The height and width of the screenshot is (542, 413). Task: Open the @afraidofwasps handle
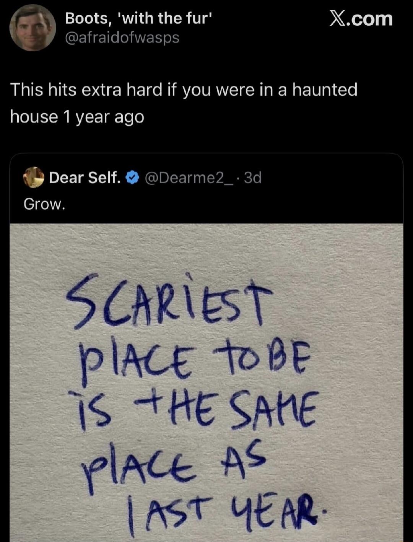pyautogui.click(x=122, y=37)
